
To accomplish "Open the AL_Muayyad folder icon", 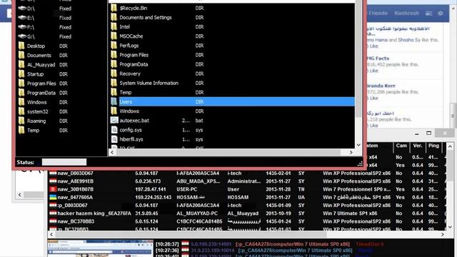I will pos(21,65).
